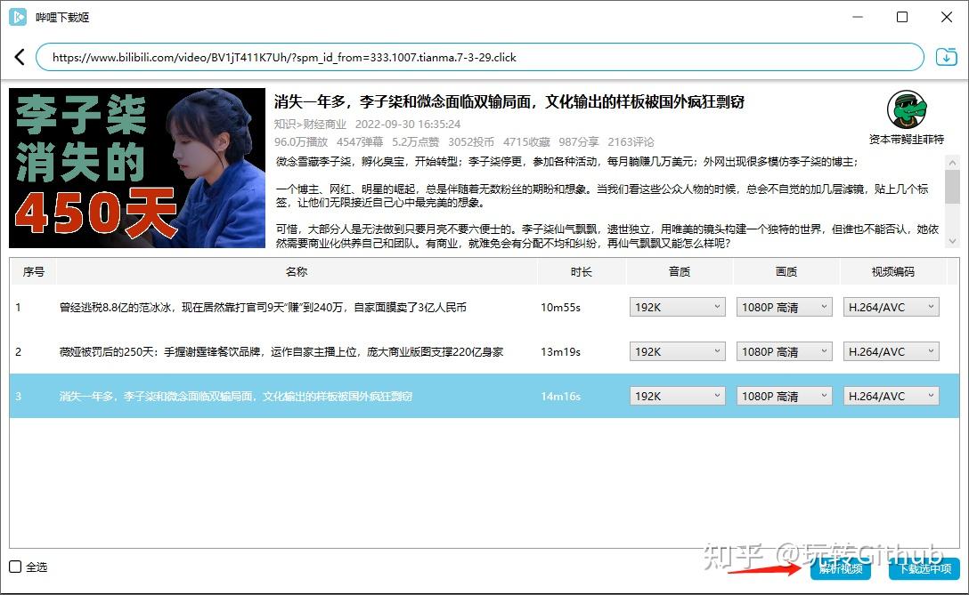Click the 画质 column header
This screenshot has width=969, height=595.
tap(786, 271)
